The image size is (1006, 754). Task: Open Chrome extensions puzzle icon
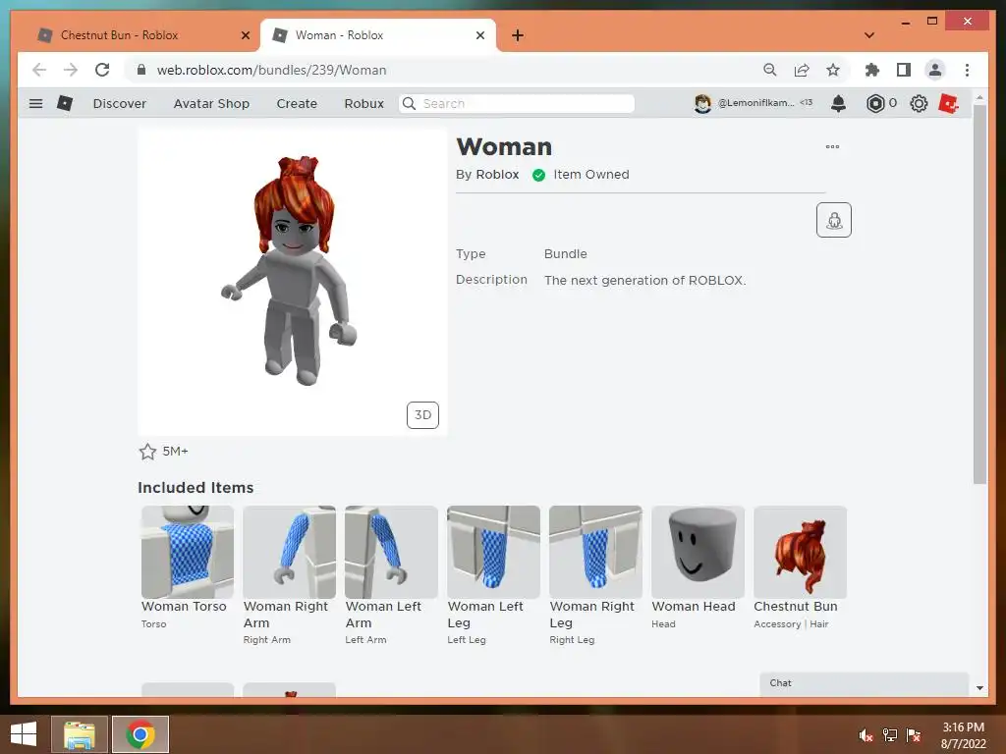(872, 70)
